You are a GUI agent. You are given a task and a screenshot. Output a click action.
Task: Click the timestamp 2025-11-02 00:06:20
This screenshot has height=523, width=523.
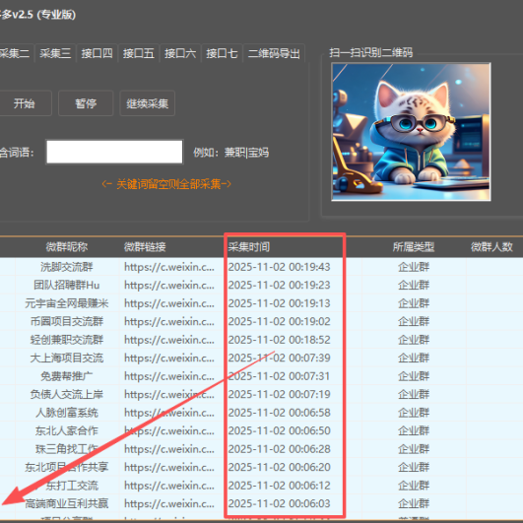[279, 467]
